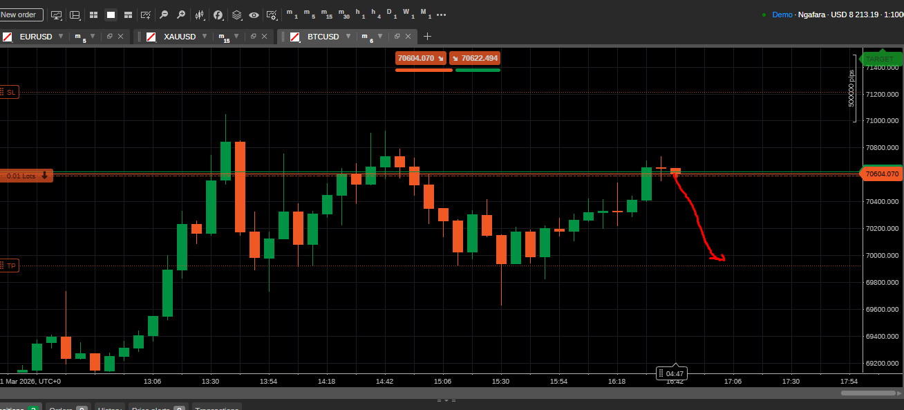Add a new chart tab with plus icon
Image resolution: width=904 pixels, height=410 pixels.
[427, 37]
